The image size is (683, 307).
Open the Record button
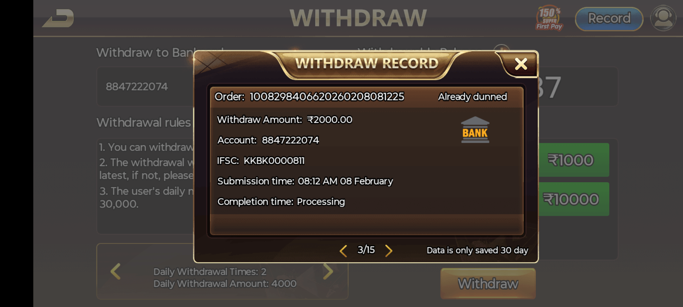[609, 19]
